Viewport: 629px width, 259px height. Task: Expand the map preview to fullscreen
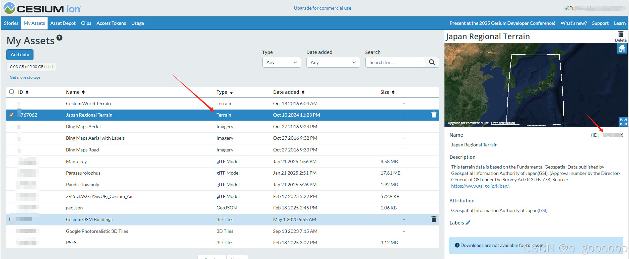point(623,122)
